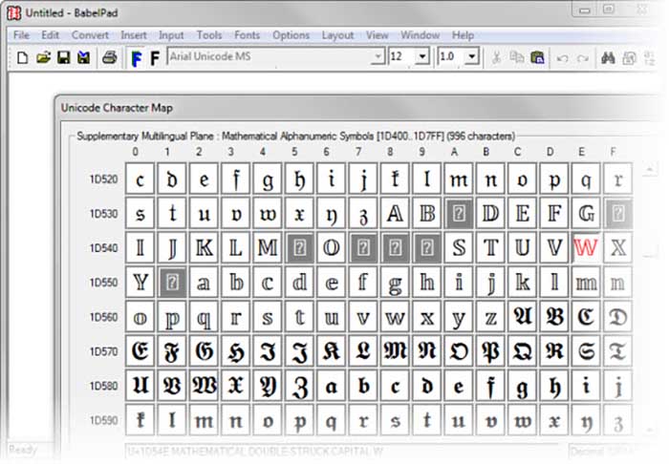
Task: Click the Find binoculars icon
Action: click(x=608, y=57)
